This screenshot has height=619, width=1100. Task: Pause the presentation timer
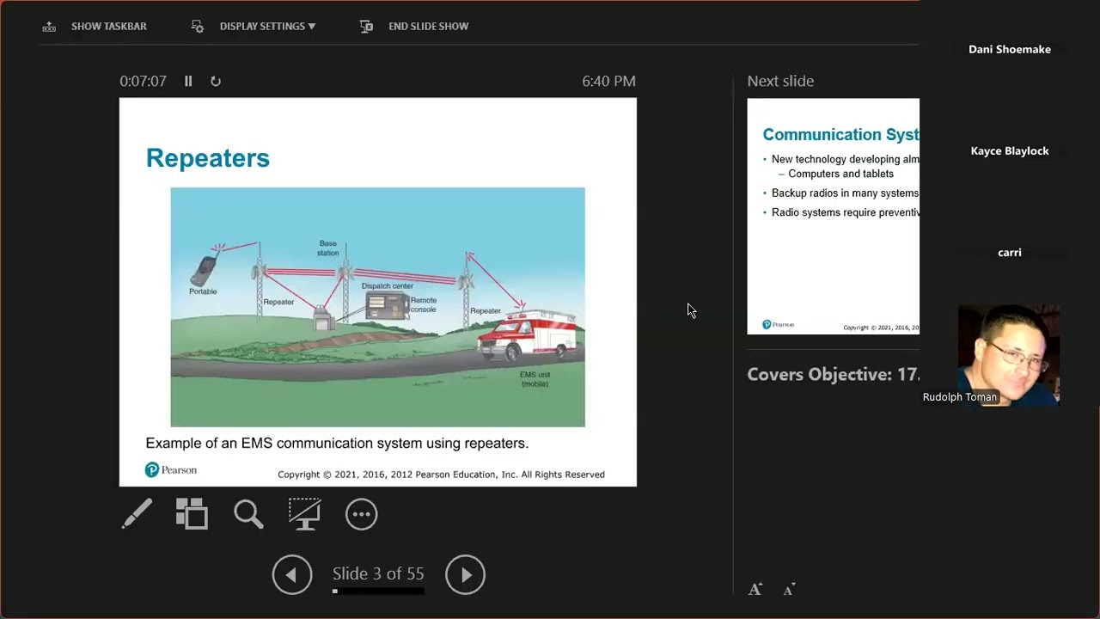point(188,81)
